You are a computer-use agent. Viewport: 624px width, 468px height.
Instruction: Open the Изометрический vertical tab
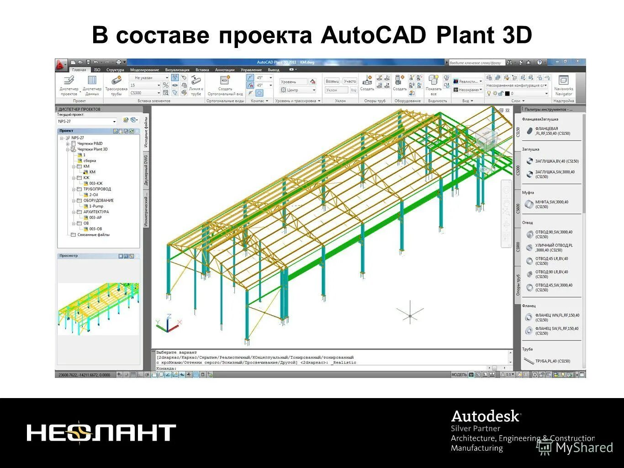pyautogui.click(x=146, y=208)
